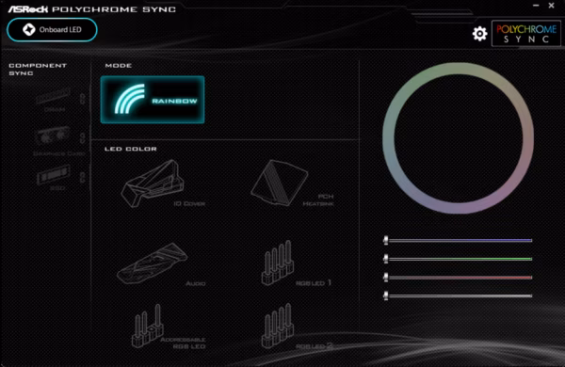Click the white brightness slider
This screenshot has height=367, width=565.
460,296
